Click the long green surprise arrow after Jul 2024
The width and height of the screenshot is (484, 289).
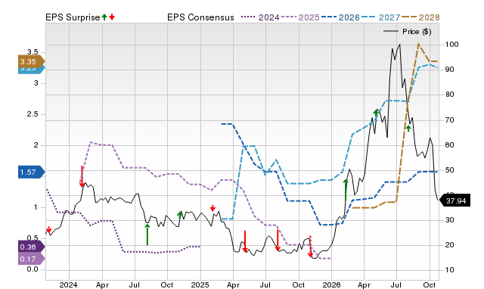pyautogui.click(x=147, y=235)
